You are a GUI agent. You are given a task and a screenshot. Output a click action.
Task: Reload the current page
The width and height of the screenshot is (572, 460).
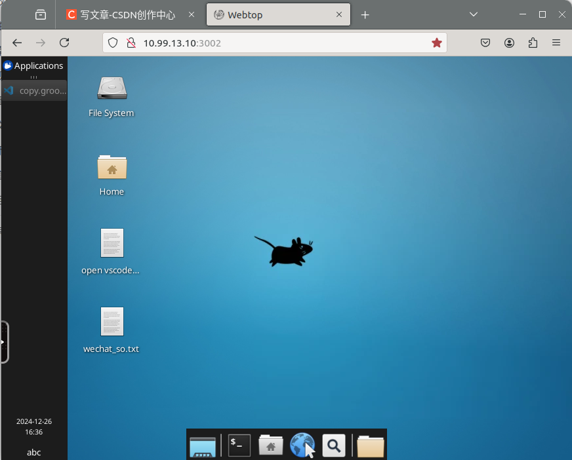tap(64, 43)
